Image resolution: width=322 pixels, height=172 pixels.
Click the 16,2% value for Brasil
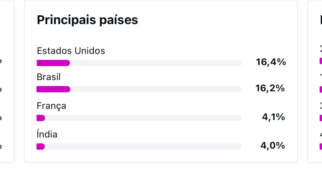coord(270,88)
